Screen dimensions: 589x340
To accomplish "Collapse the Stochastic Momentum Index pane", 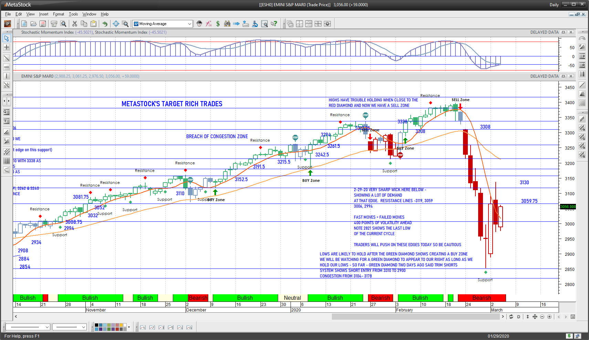I will coord(564,32).
